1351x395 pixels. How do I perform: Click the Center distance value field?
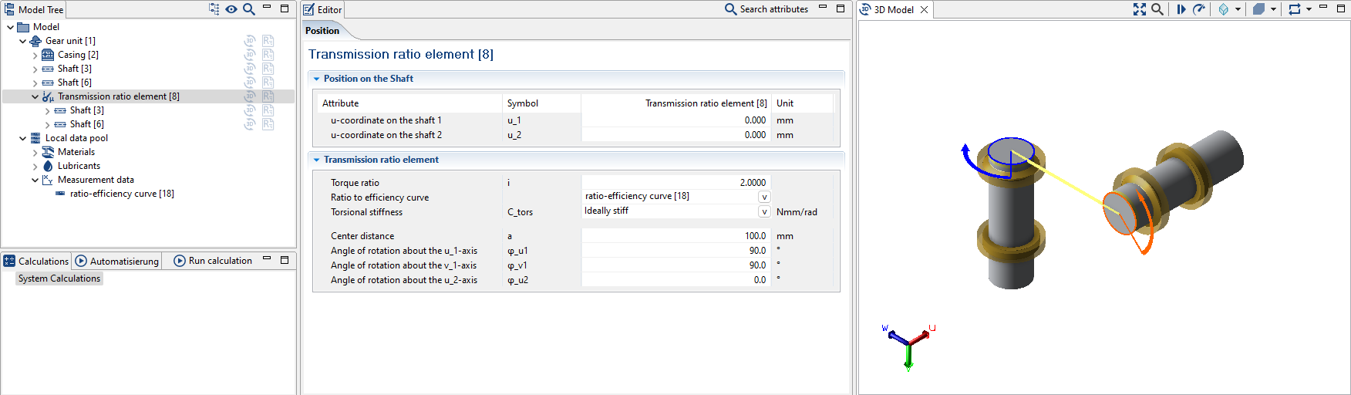675,236
